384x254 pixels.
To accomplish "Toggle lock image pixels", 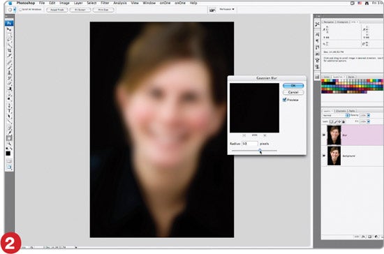I will click(x=336, y=121).
